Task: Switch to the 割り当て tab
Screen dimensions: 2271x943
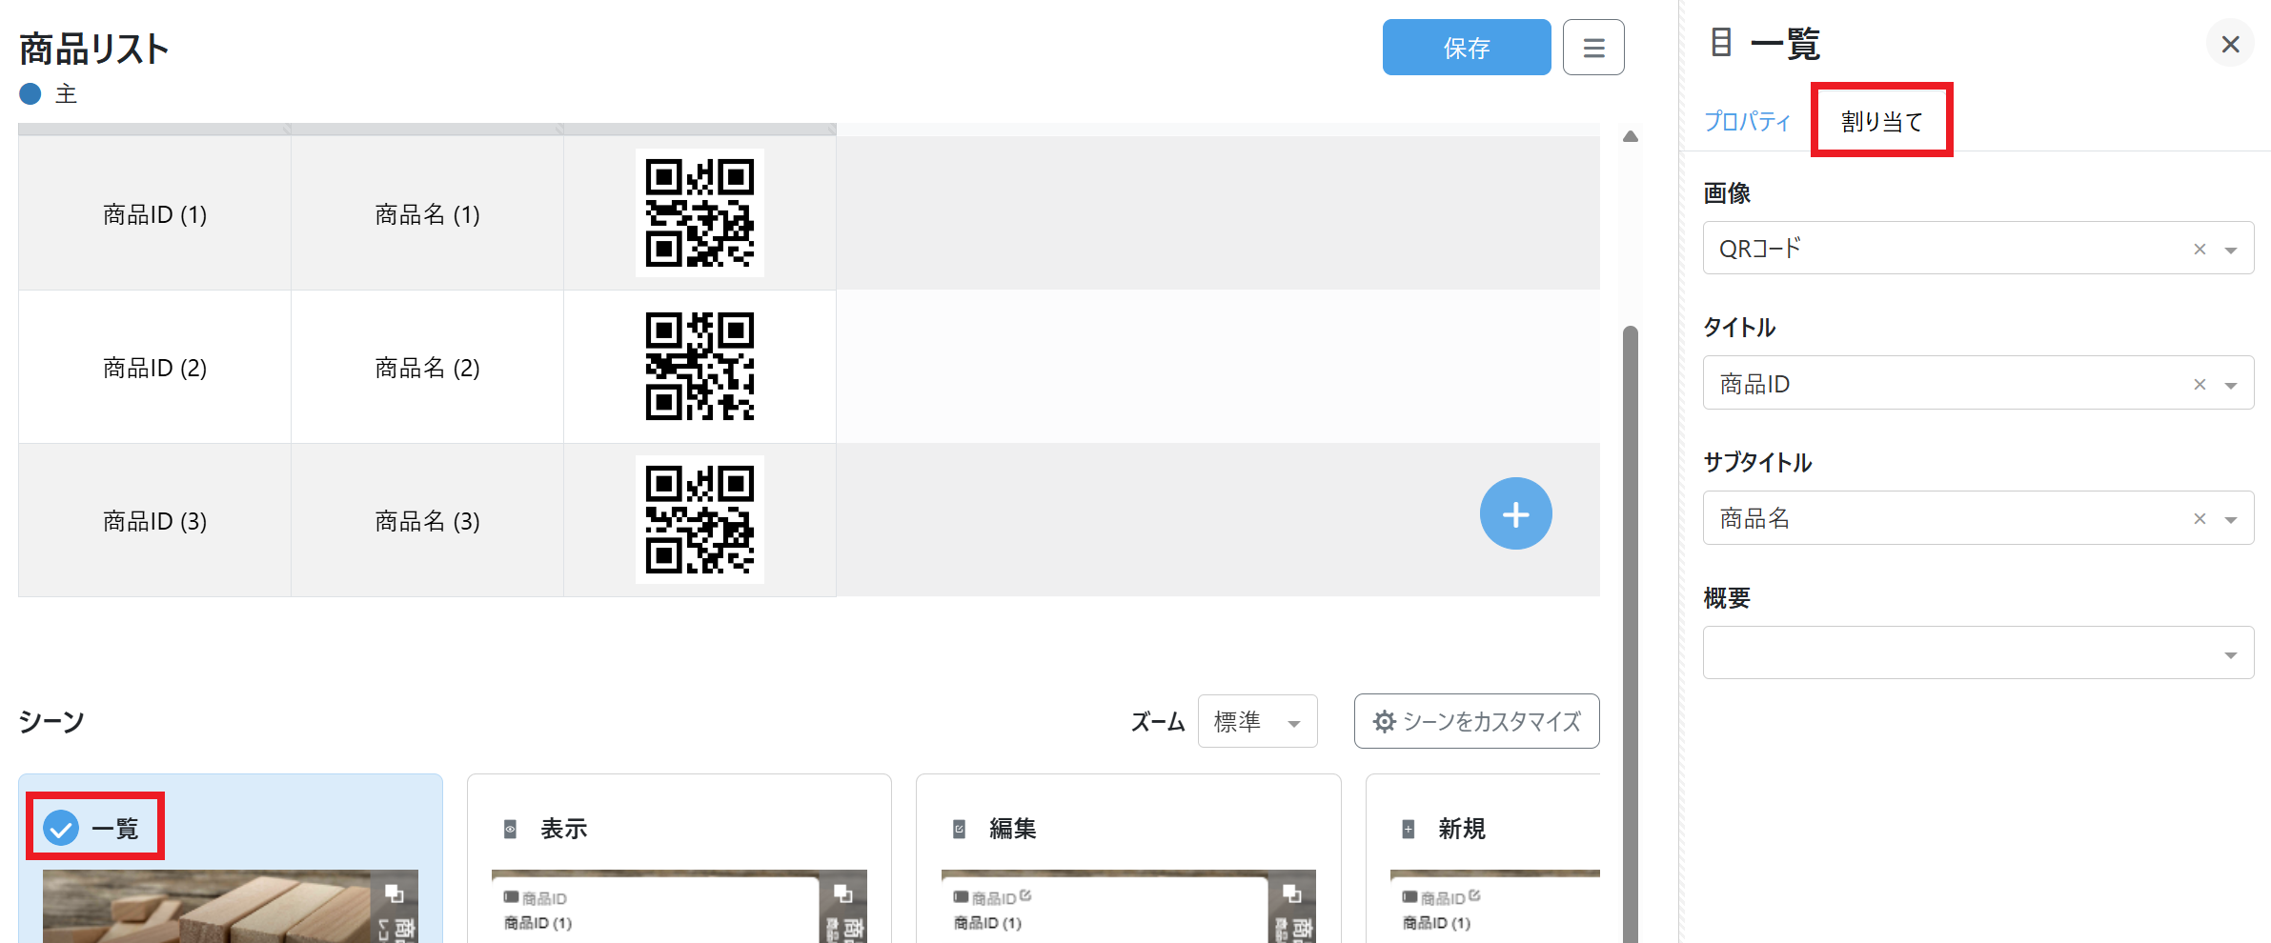Action: [x=1881, y=121]
